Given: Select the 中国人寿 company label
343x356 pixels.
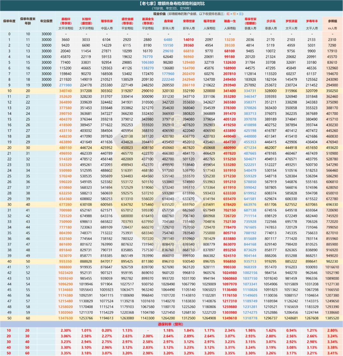Looking at the screenshot, I should 107,28.
